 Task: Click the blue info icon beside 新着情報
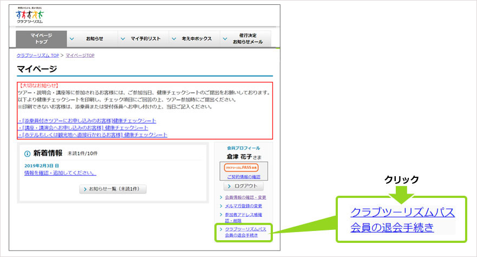pyautogui.click(x=27, y=153)
